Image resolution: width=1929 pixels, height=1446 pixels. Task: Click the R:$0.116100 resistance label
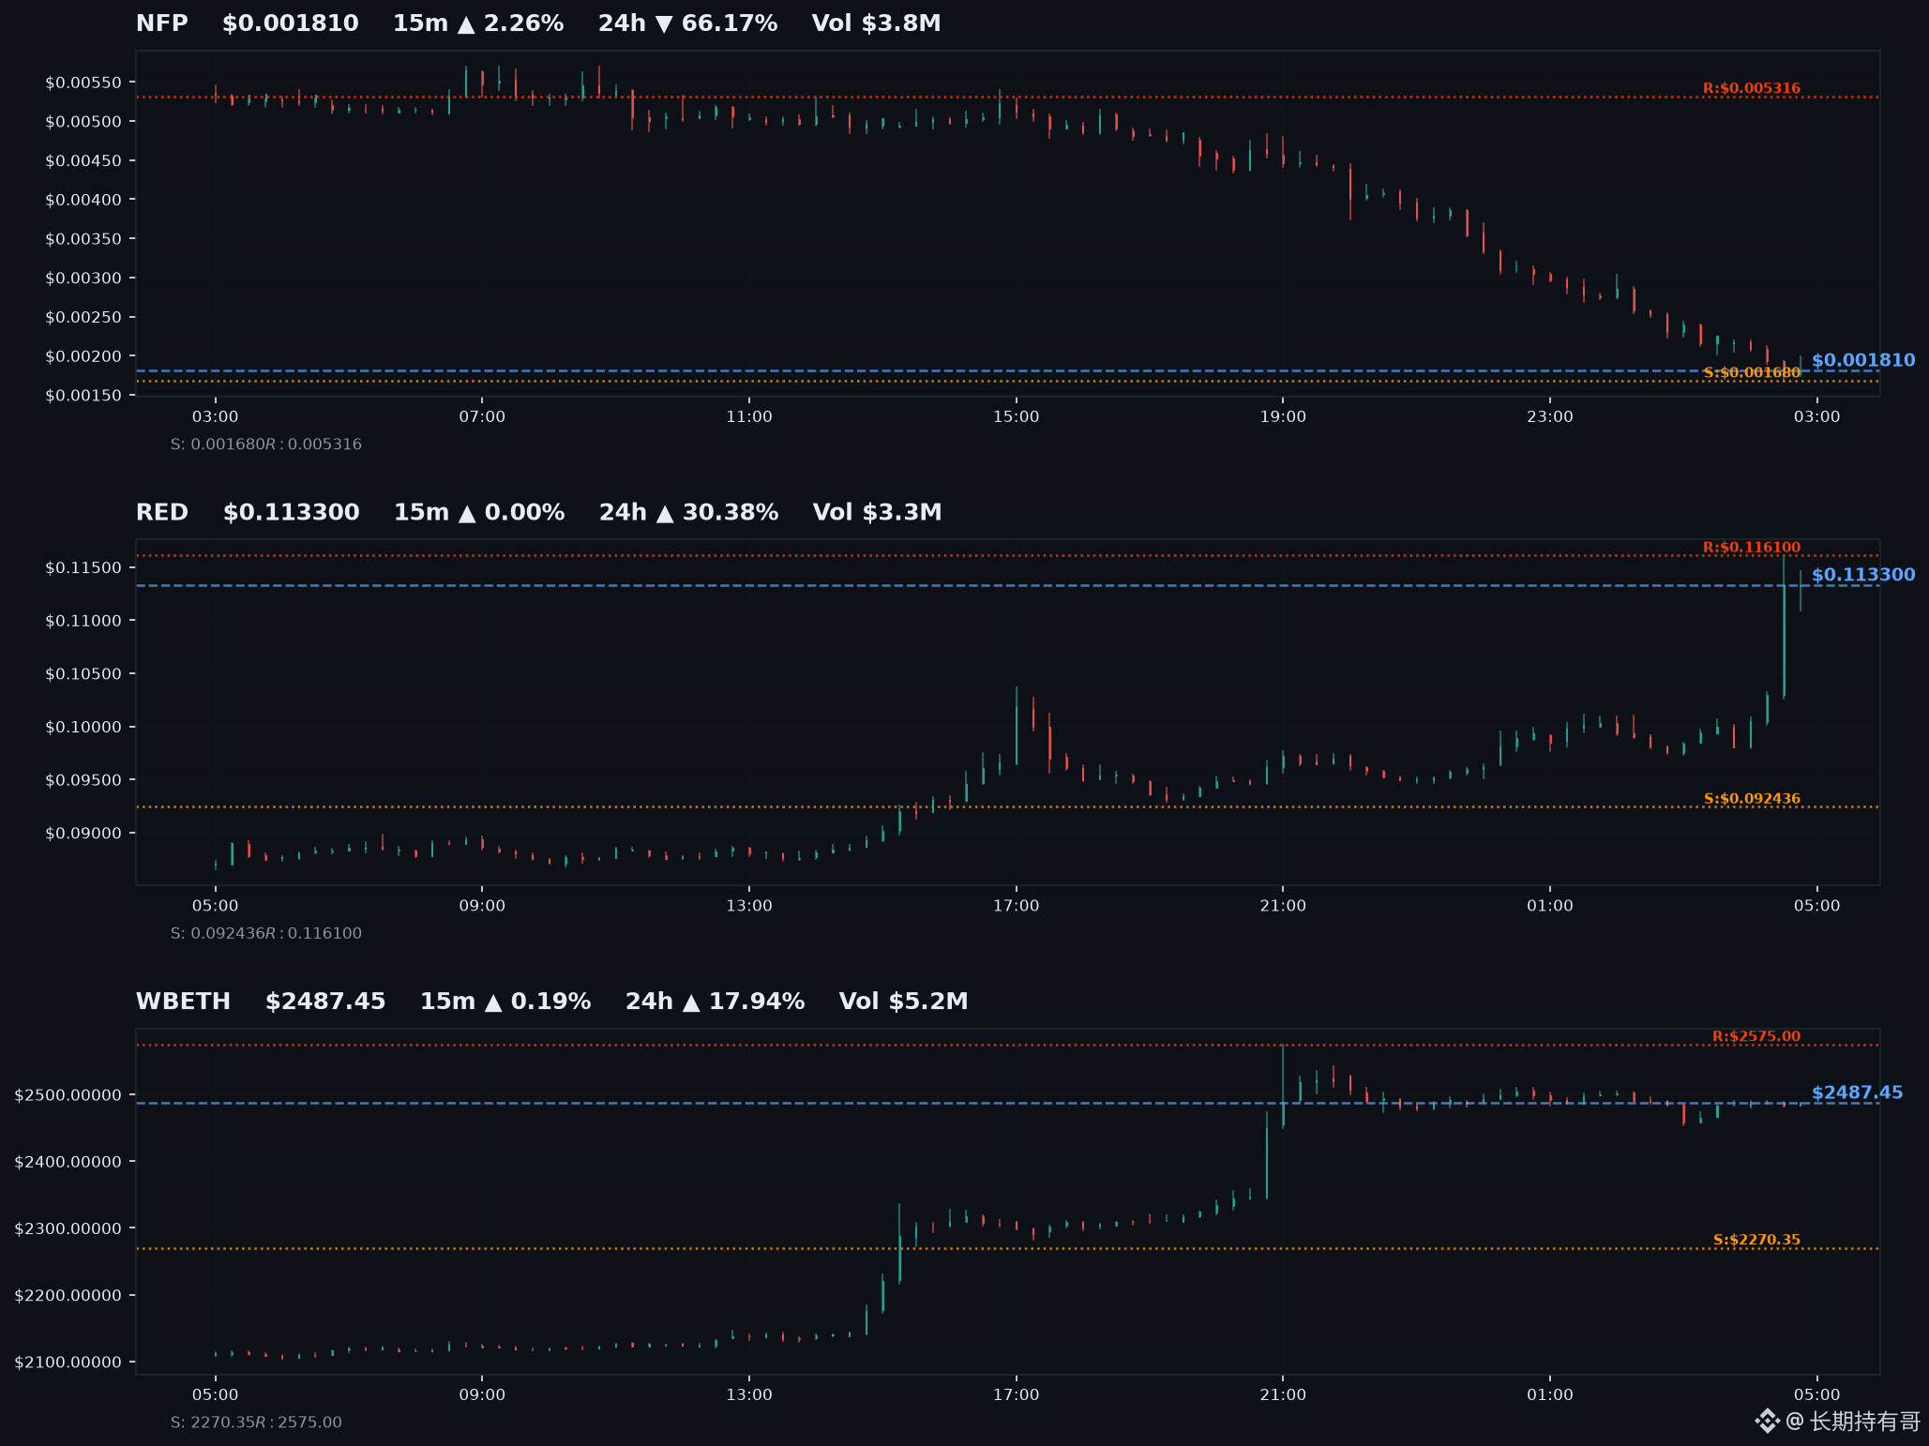1752,548
